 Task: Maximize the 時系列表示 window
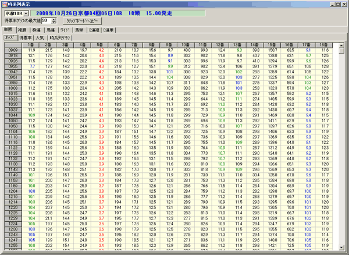coord(338,4)
